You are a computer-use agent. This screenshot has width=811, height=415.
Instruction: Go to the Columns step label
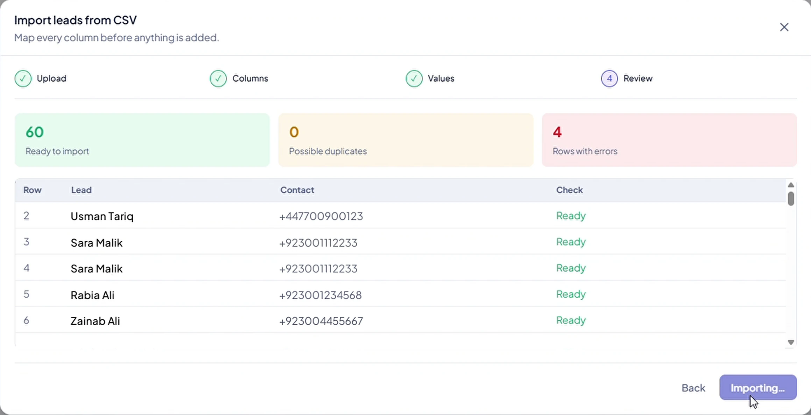250,78
